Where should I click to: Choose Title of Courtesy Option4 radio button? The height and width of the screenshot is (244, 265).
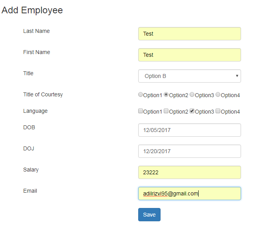(218, 94)
